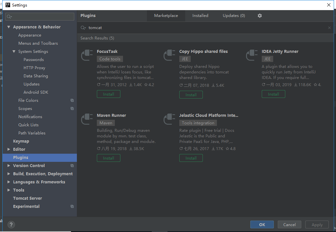The image size is (336, 232).
Task: Select the Keymap settings page
Action: (x=21, y=141)
